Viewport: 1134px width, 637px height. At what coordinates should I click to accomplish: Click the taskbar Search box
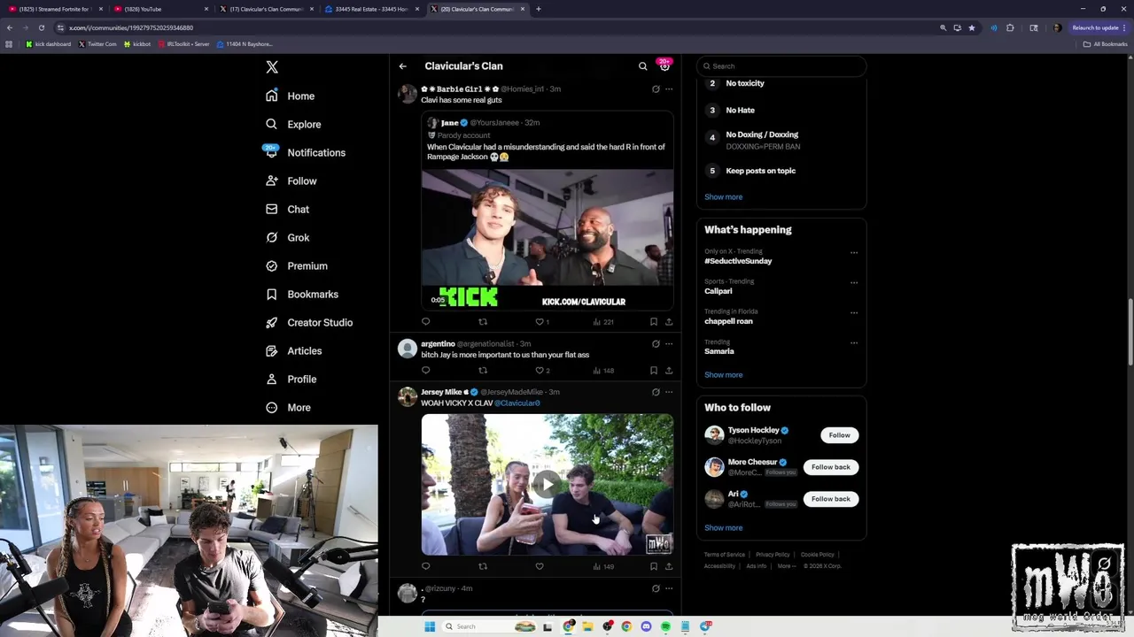490,626
